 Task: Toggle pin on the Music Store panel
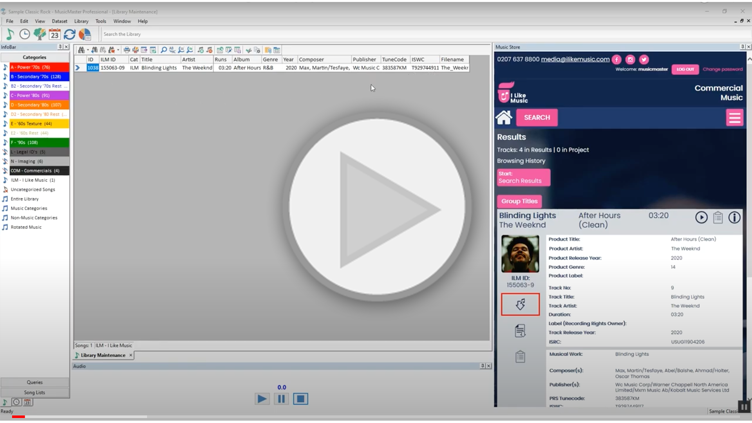[742, 47]
